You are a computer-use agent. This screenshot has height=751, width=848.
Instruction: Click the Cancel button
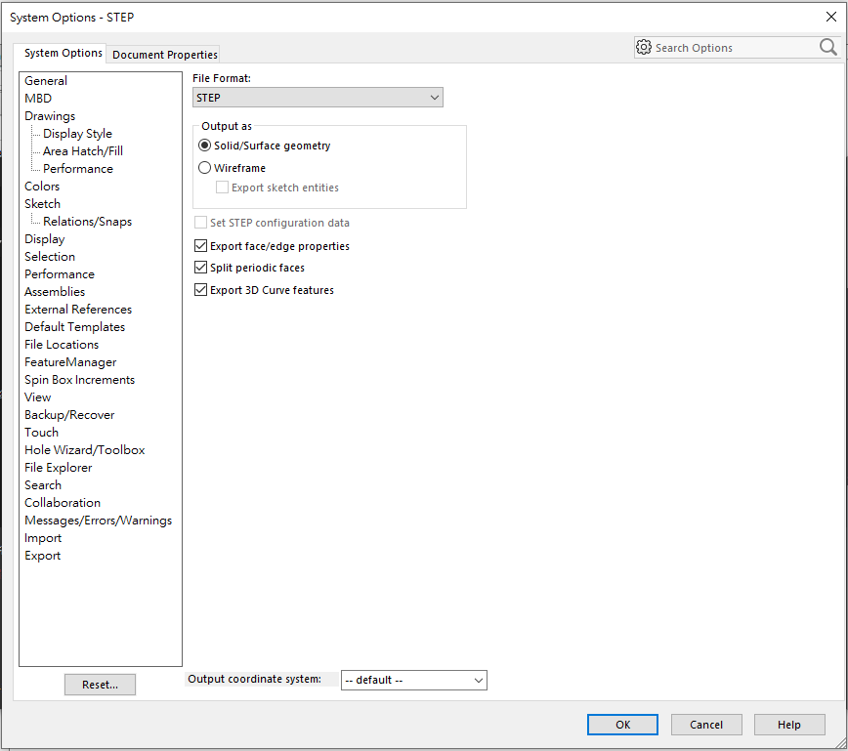[x=705, y=725]
